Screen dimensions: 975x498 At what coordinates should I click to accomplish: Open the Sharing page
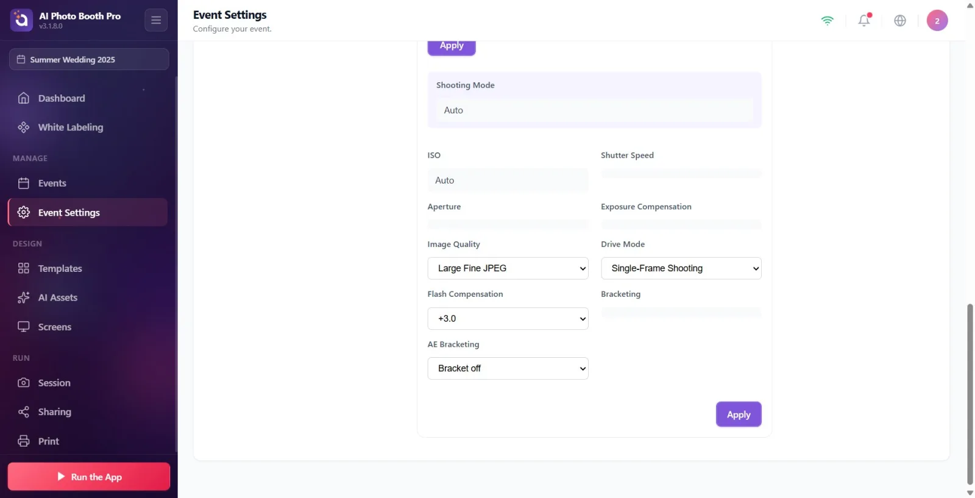[x=88, y=413]
